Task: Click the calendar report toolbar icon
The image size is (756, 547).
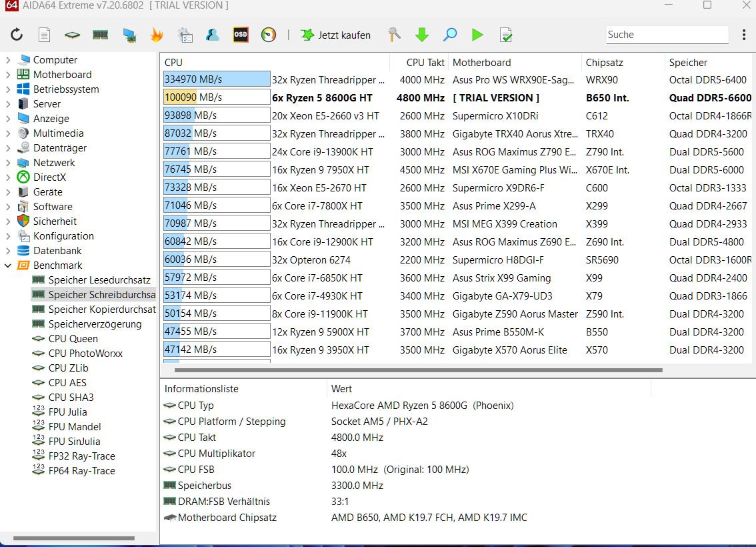Action: click(185, 35)
